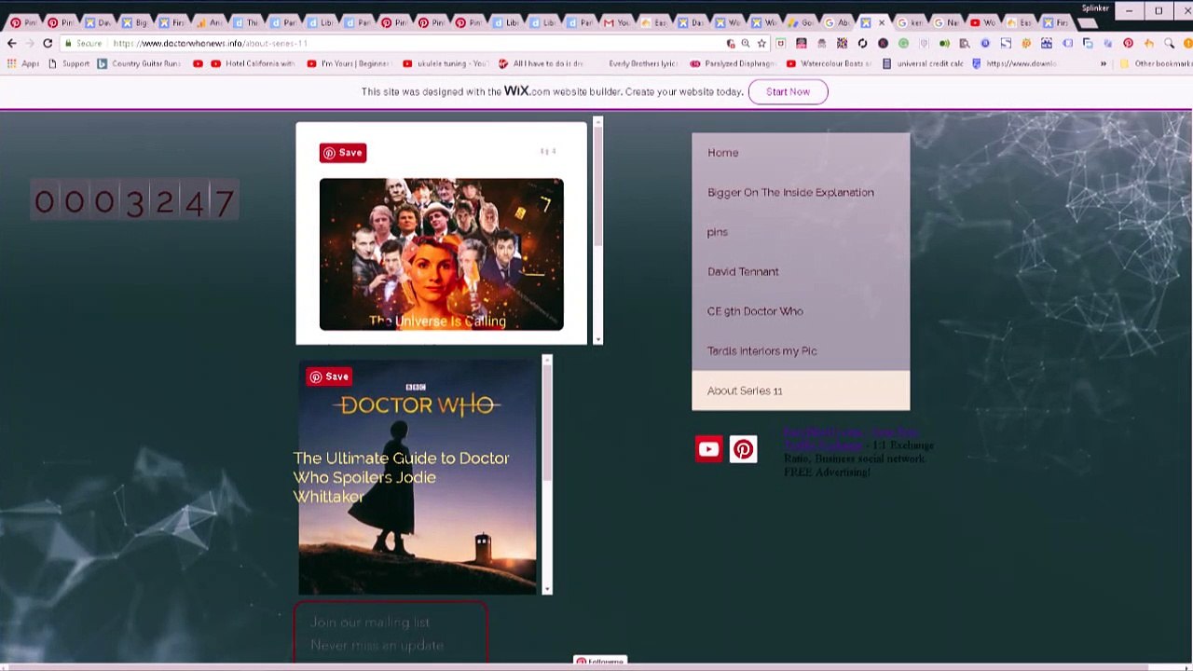Image resolution: width=1193 pixels, height=671 pixels.
Task: Click scroll-down arrow of Doctor Who poster widget
Action: click(547, 589)
